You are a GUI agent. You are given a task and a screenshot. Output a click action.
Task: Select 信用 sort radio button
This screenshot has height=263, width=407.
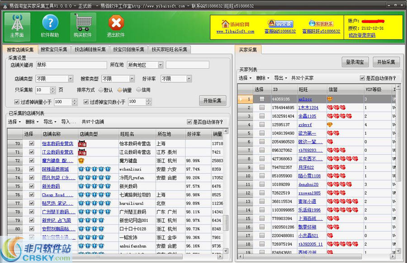[139, 90]
